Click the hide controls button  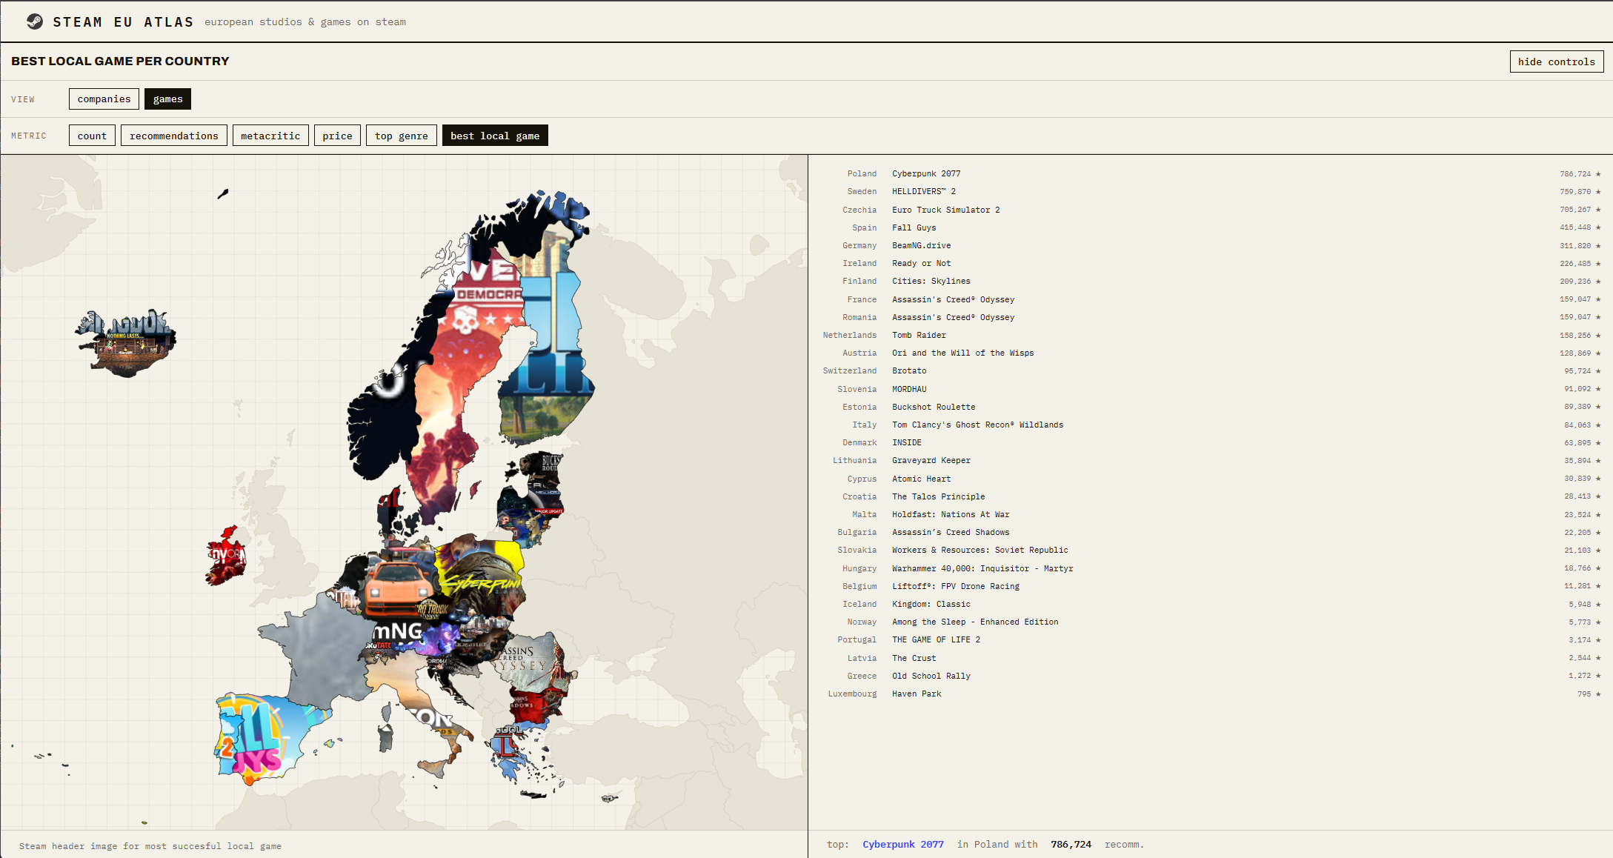click(x=1556, y=61)
